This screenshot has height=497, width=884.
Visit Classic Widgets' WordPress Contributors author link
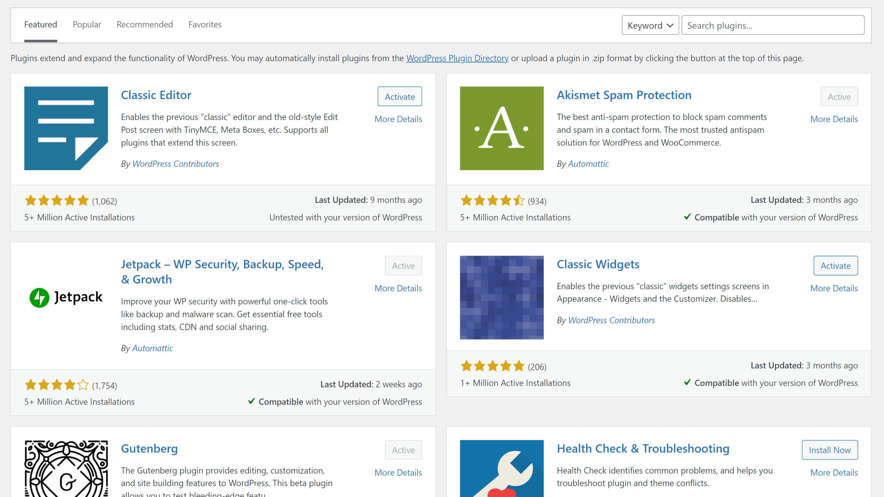pos(611,320)
